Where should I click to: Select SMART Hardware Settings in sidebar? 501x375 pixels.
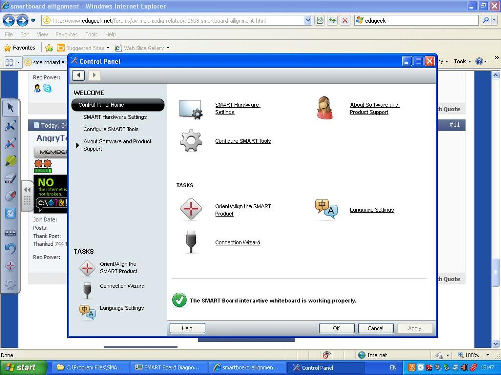tap(115, 117)
